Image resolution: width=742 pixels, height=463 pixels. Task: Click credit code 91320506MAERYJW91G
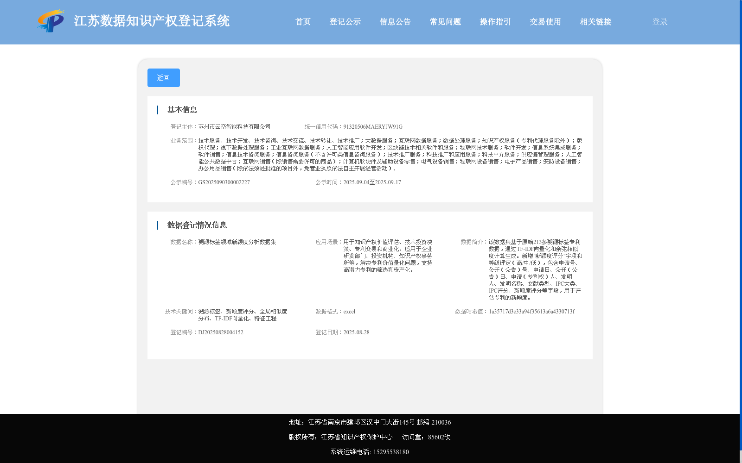click(x=373, y=127)
